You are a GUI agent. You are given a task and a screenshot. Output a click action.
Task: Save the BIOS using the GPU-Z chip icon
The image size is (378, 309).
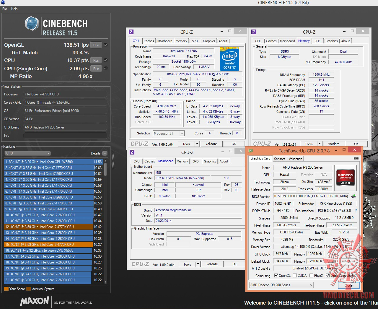[x=353, y=196]
